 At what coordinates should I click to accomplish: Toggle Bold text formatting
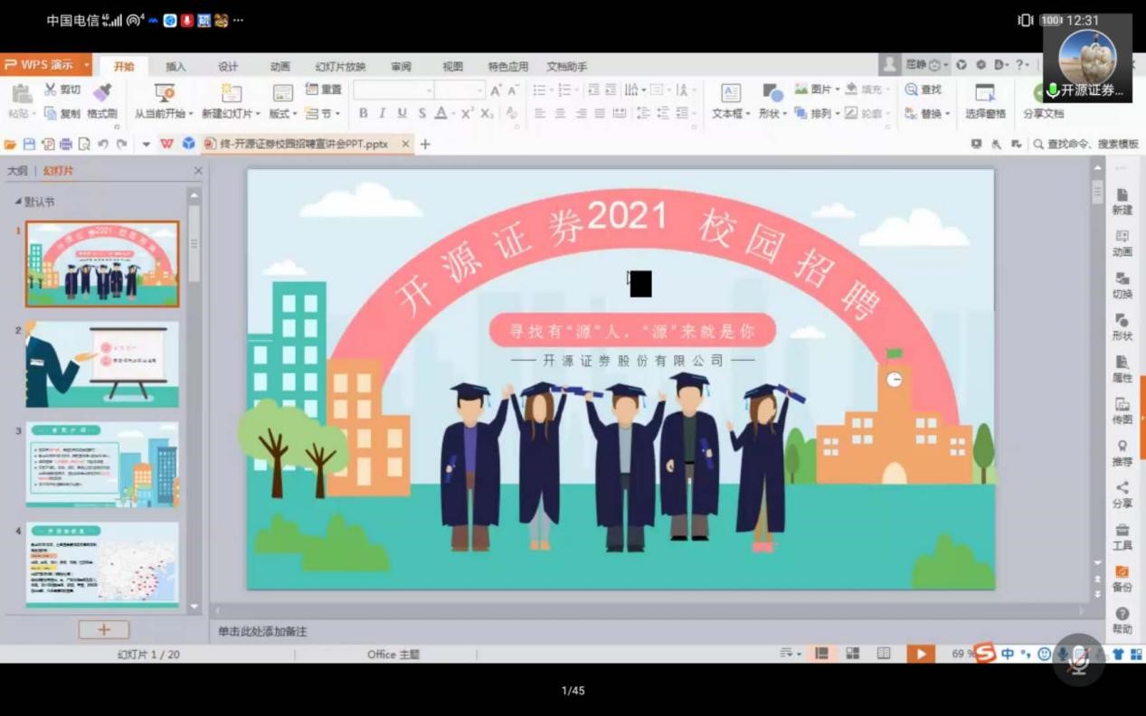coord(363,114)
